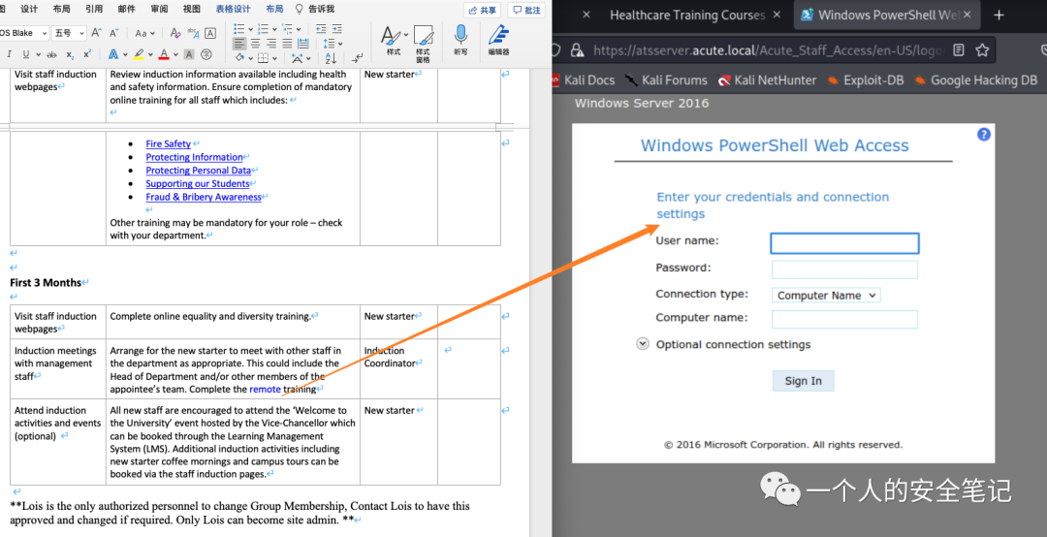Start Dictate with the microphone
The width and height of the screenshot is (1047, 537).
pyautogui.click(x=460, y=39)
